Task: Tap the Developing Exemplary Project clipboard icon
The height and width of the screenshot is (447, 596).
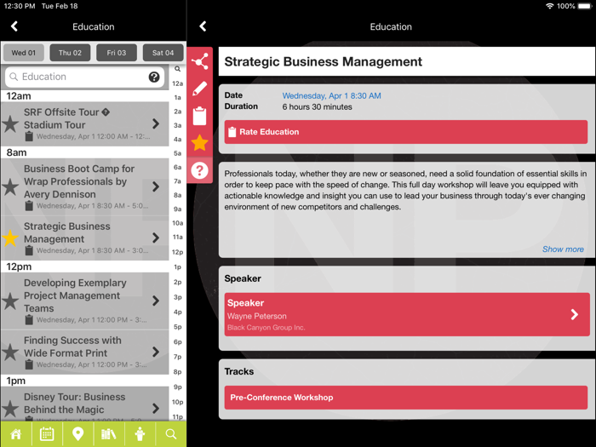Action: 29,319
